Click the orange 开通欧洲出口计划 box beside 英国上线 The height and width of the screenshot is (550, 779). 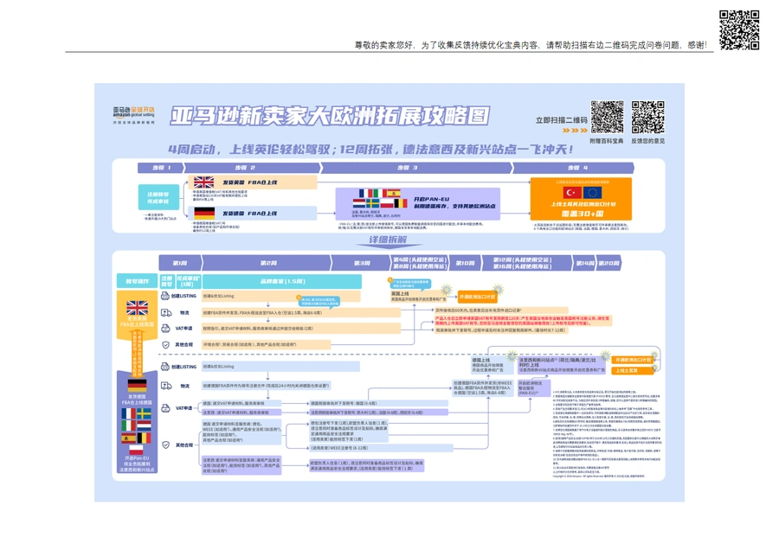[x=477, y=297]
